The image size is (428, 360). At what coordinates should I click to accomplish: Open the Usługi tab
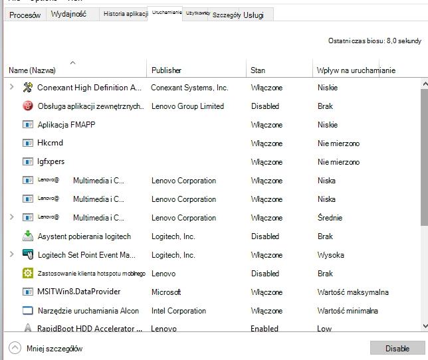[x=254, y=15]
